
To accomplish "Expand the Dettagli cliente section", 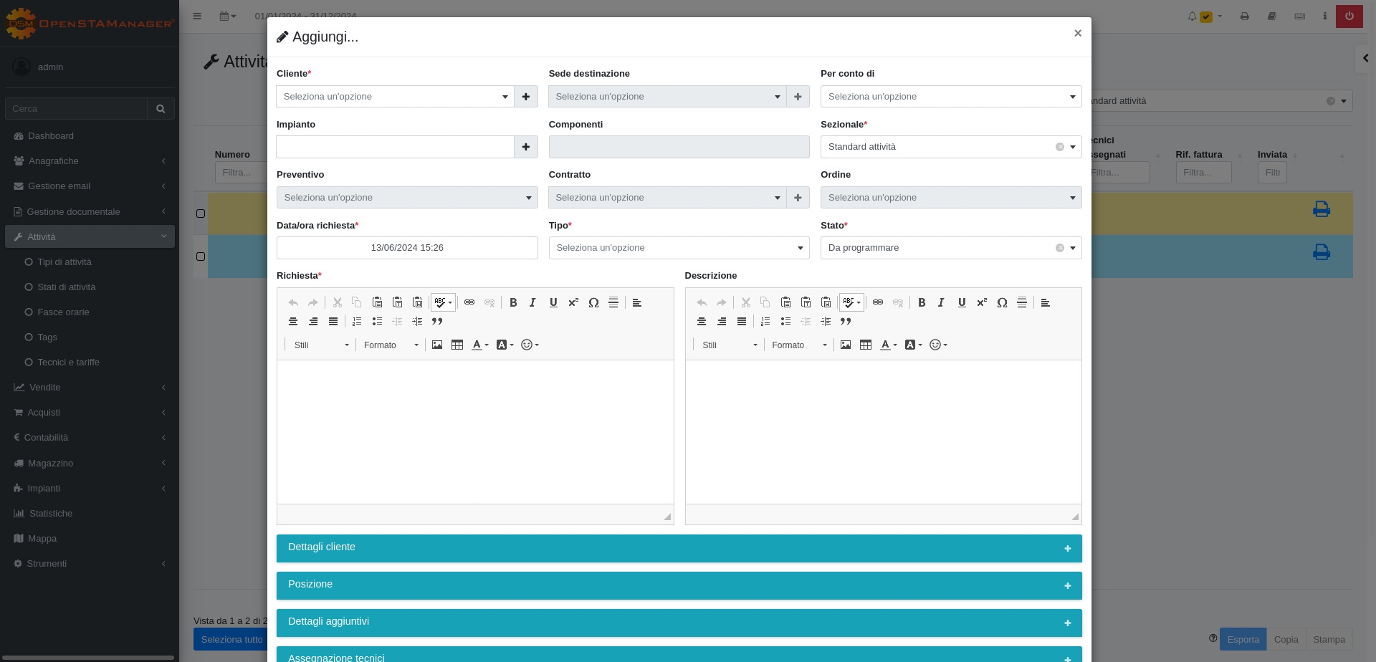I will click(x=679, y=548).
